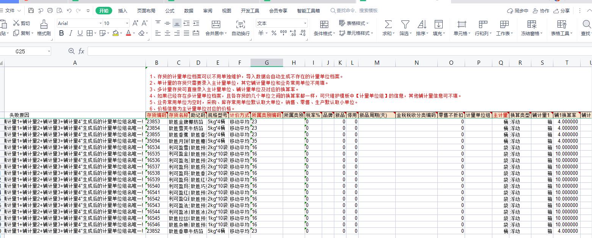Click Merge and Center (合并居中) icon
592x238 pixels.
(x=216, y=25)
